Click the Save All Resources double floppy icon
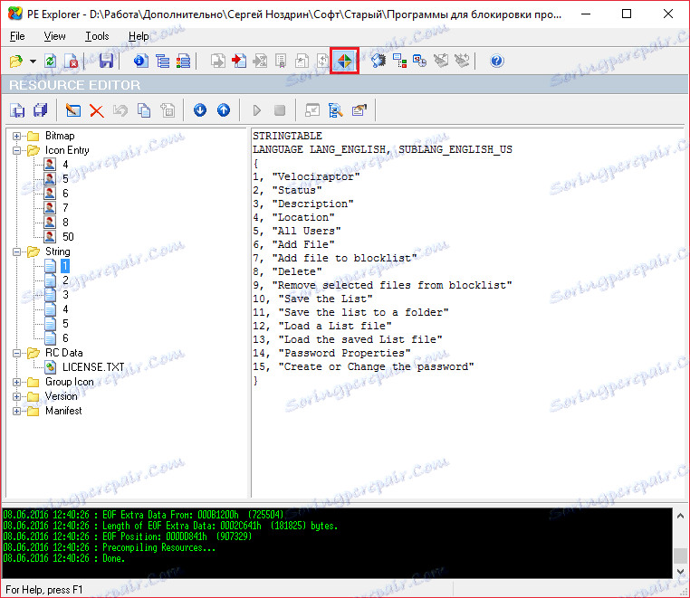Viewport: 690px width, 598px height. 41,110
